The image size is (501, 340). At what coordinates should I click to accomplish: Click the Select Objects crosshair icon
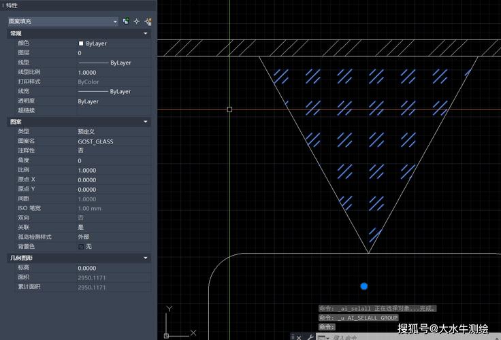click(136, 21)
